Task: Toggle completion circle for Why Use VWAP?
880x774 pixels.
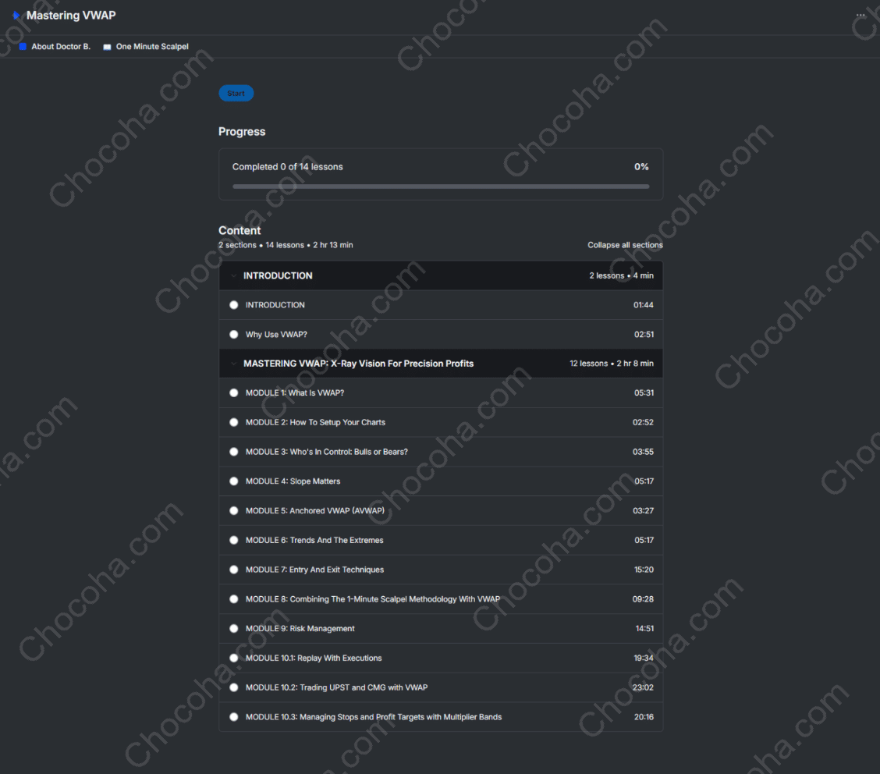Action: [234, 335]
